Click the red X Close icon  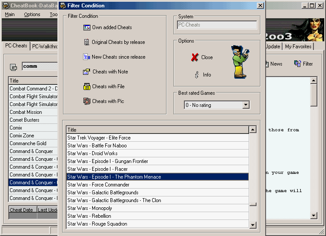[195, 57]
